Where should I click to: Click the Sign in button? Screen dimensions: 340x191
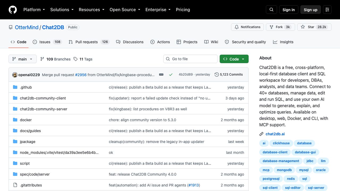[288, 10]
